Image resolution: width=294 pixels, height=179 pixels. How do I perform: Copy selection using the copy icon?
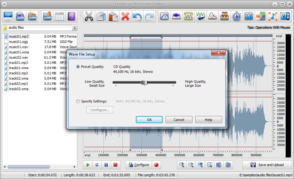click(101, 16)
